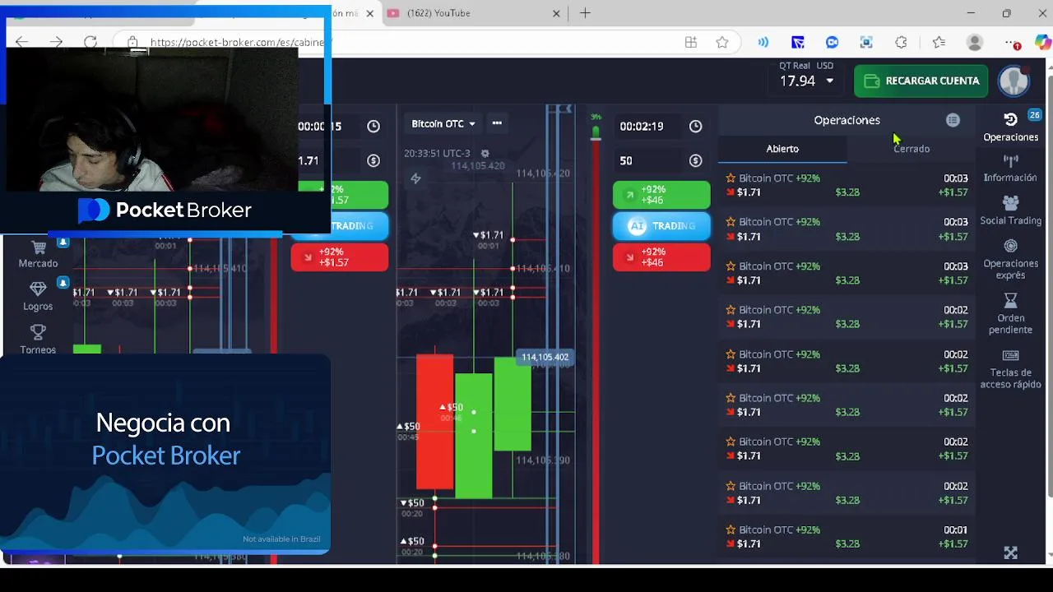The image size is (1053, 592).
Task: Open the browser favorites list icon
Action: (x=939, y=42)
